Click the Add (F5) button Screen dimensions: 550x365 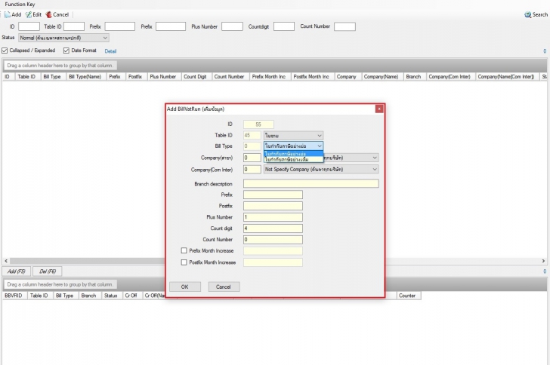pyautogui.click(x=17, y=271)
